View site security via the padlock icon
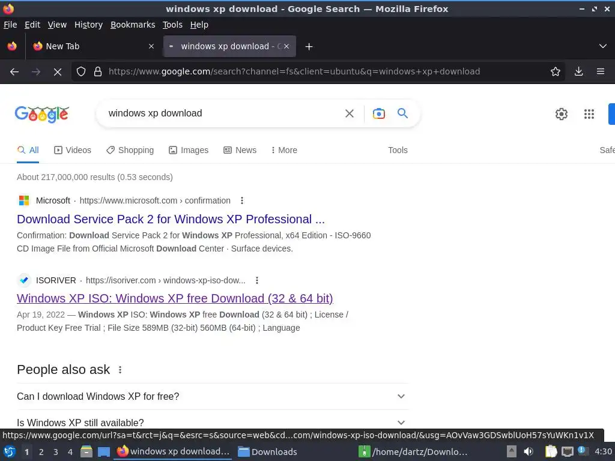Screen dimensions: 615x461 coord(98,72)
